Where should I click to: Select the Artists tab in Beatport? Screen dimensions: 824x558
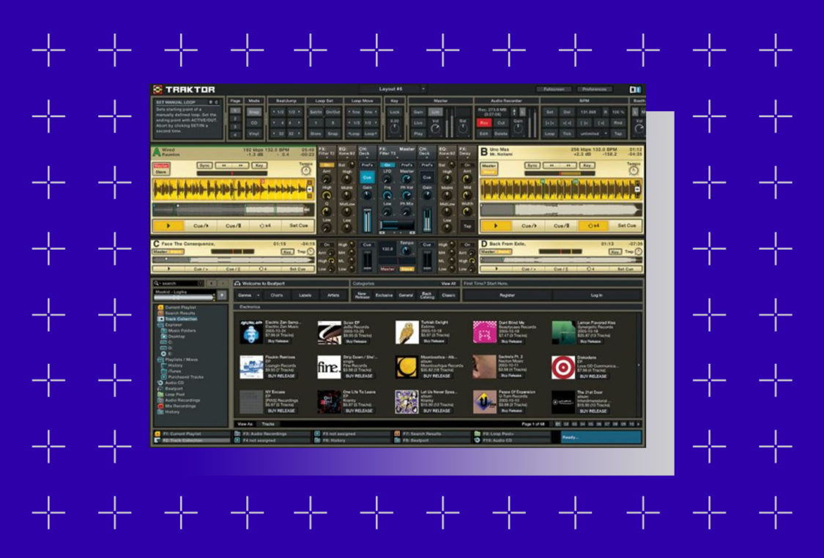click(x=334, y=295)
